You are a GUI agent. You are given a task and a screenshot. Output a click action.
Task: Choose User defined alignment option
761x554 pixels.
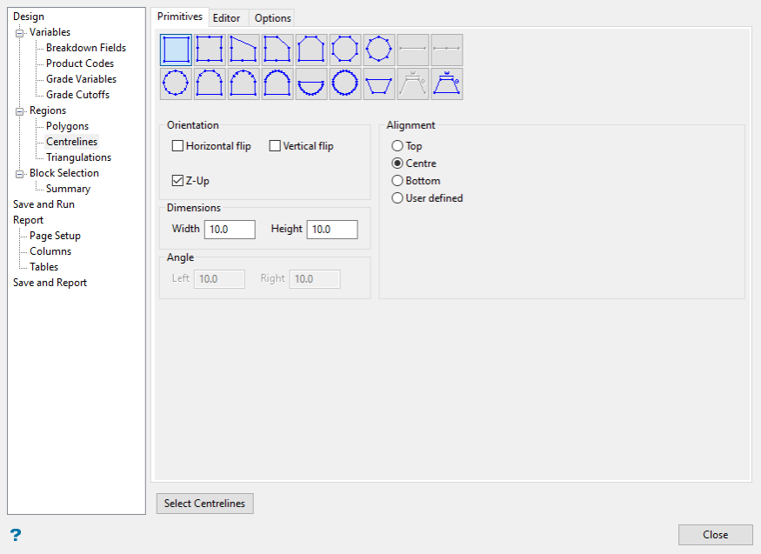(x=397, y=198)
